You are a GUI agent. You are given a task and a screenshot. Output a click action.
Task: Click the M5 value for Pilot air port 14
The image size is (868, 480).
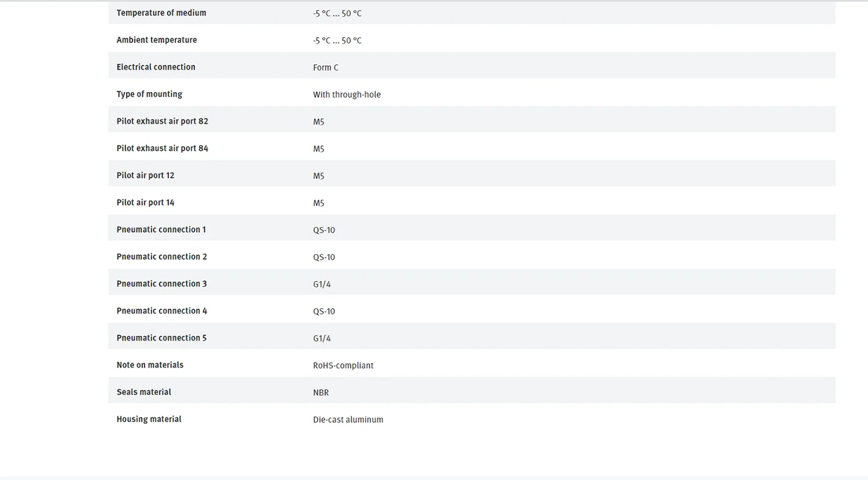pyautogui.click(x=319, y=203)
